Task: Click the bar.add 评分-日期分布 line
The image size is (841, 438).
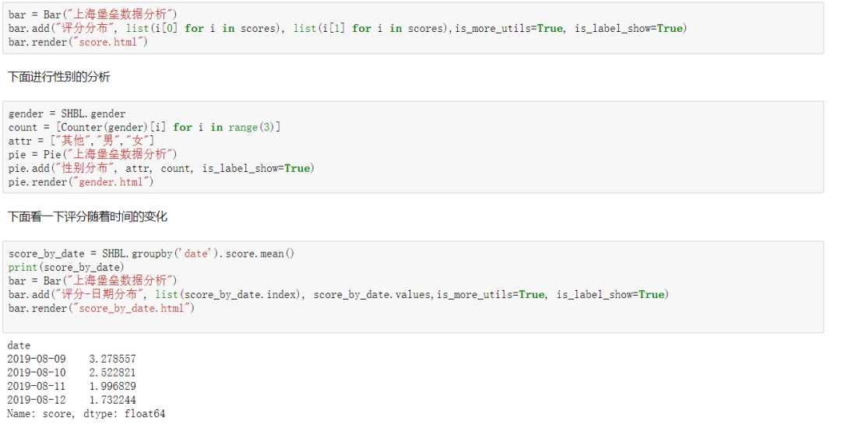Action: click(339, 294)
